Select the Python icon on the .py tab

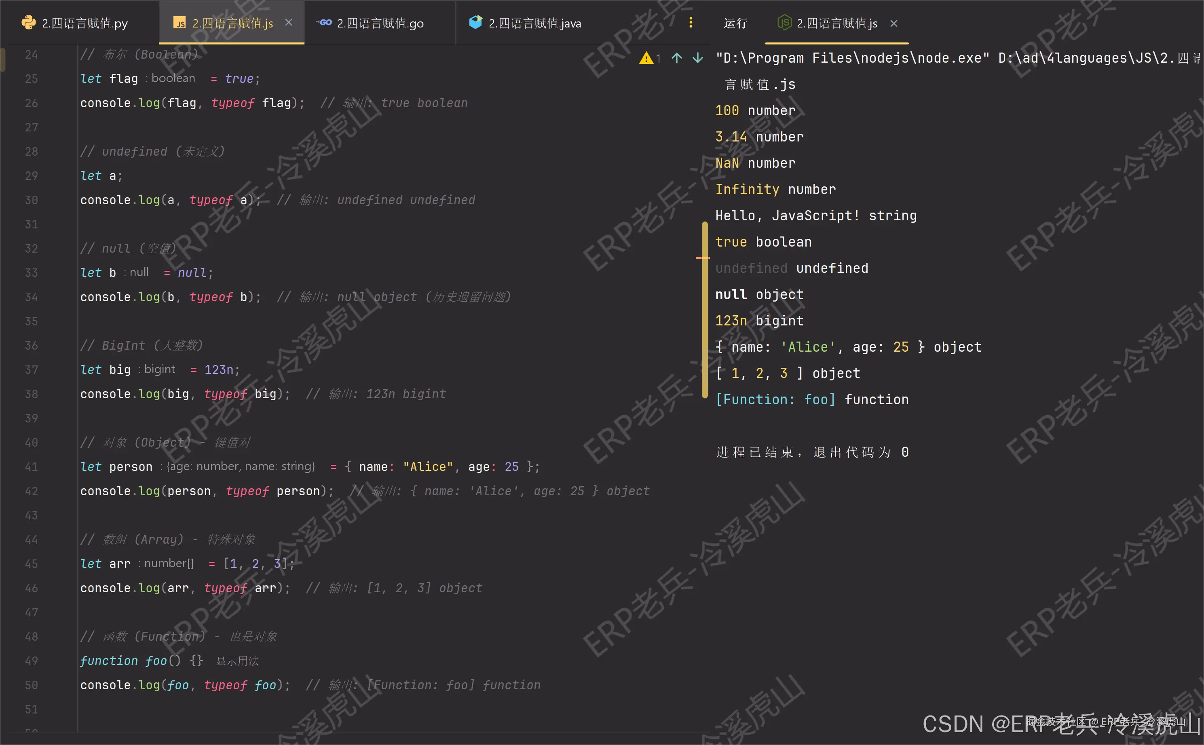point(30,23)
